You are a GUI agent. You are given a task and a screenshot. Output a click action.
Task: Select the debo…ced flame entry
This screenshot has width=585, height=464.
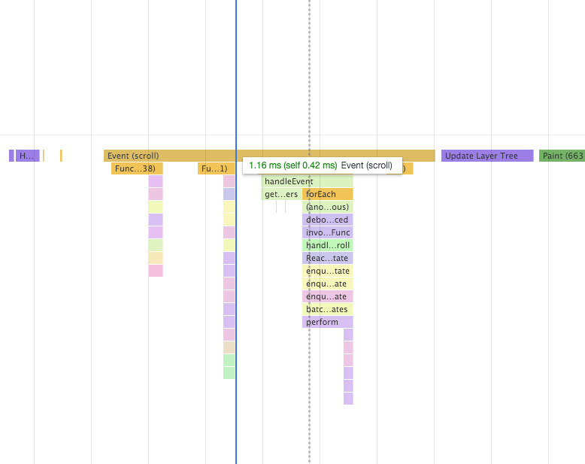(328, 220)
